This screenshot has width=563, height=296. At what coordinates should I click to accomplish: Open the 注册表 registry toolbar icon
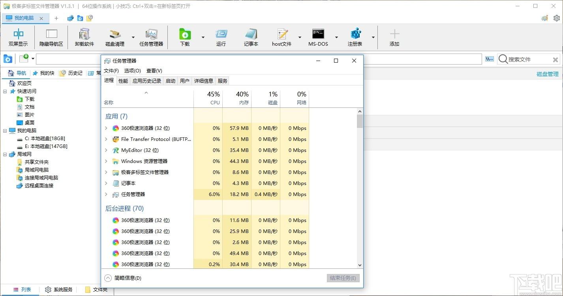[355, 37]
